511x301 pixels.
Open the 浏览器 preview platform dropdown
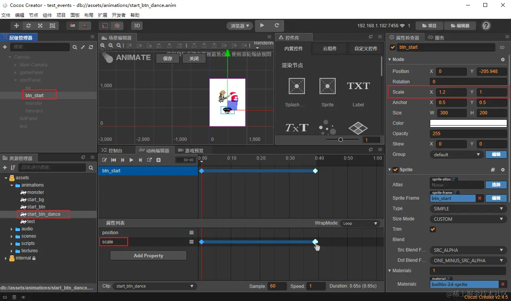pyautogui.click(x=240, y=26)
